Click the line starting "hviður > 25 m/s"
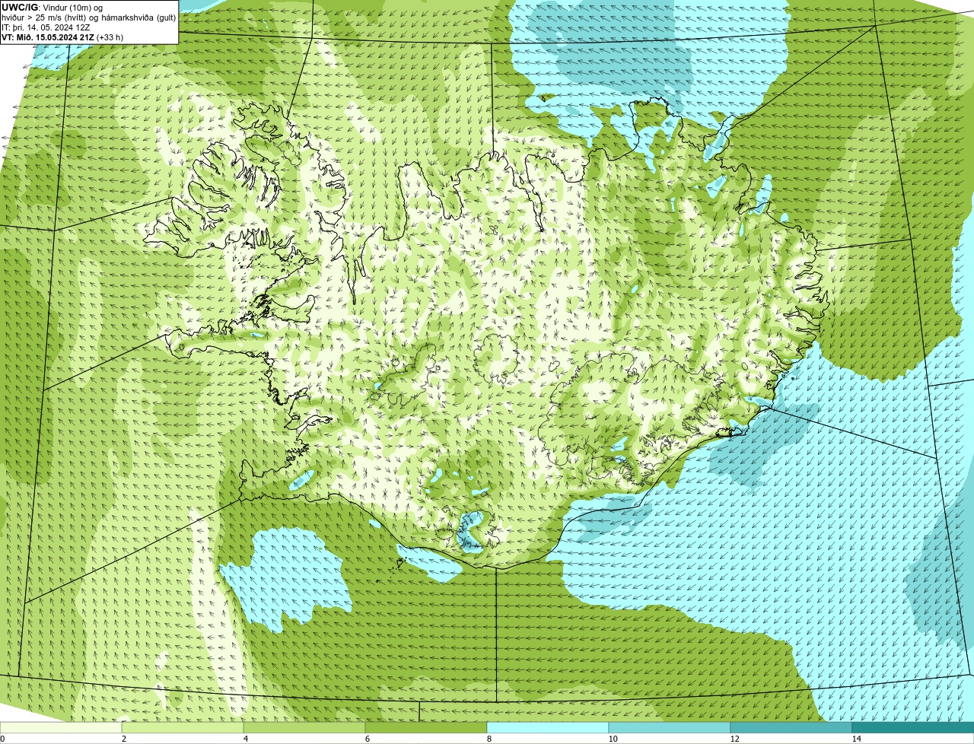 pyautogui.click(x=88, y=17)
